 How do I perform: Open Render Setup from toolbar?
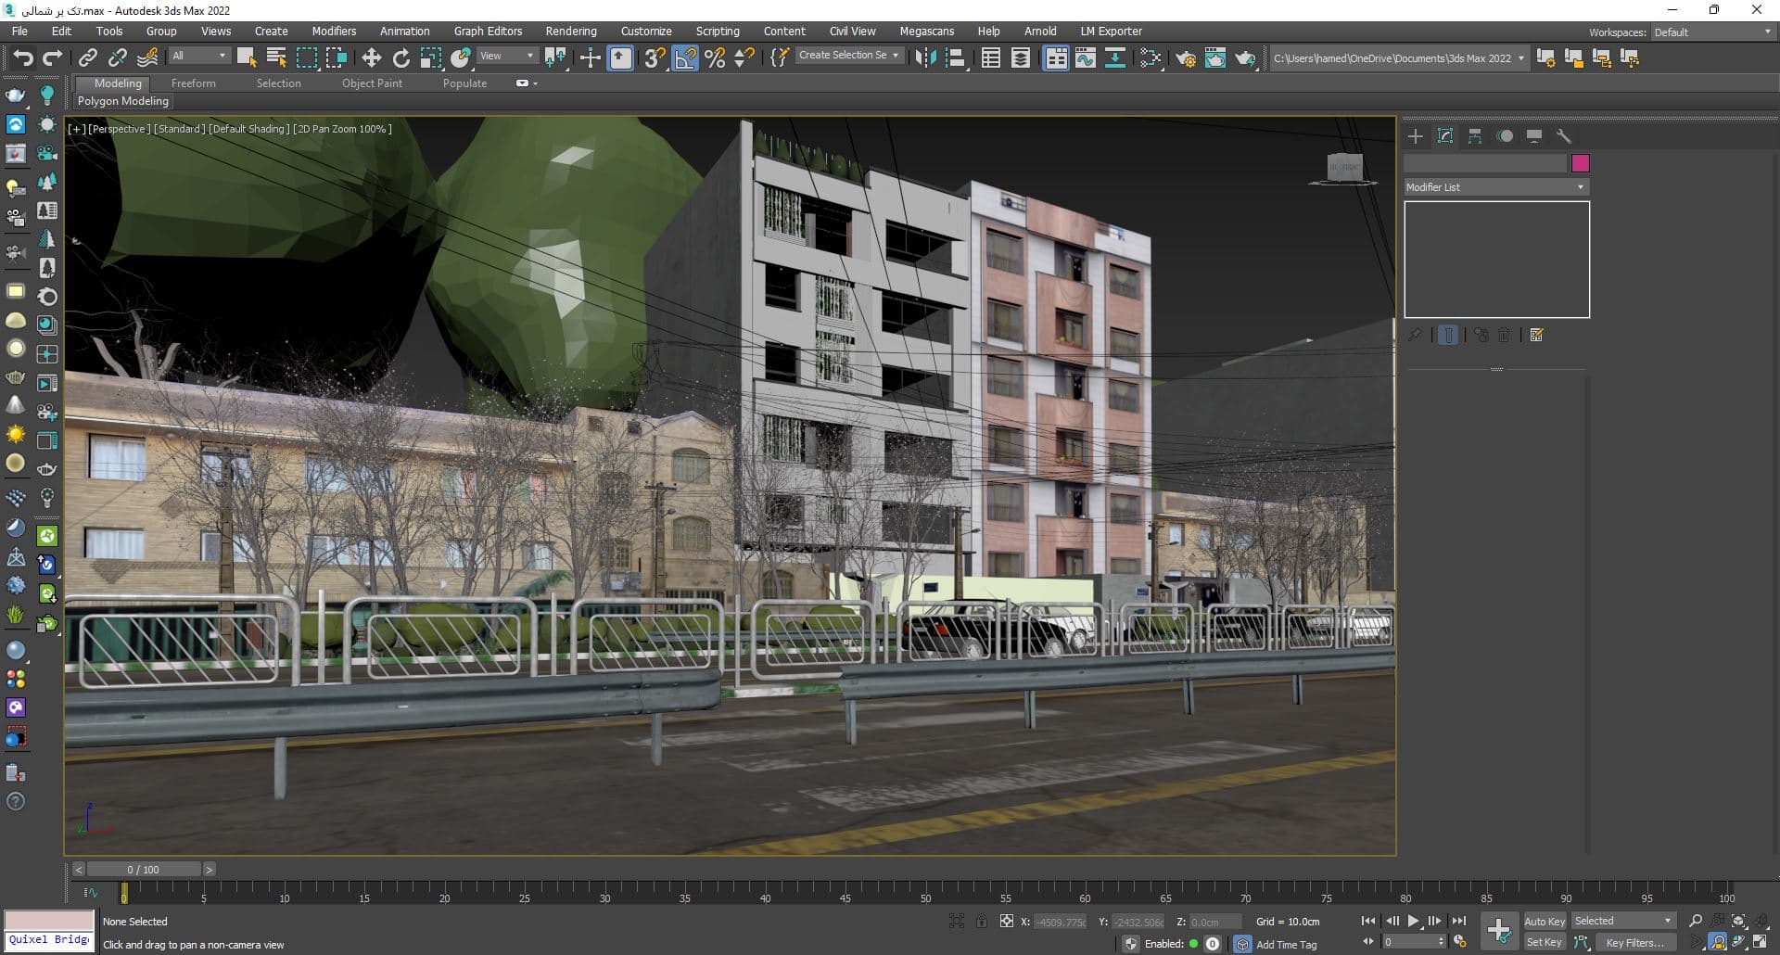tap(1186, 58)
